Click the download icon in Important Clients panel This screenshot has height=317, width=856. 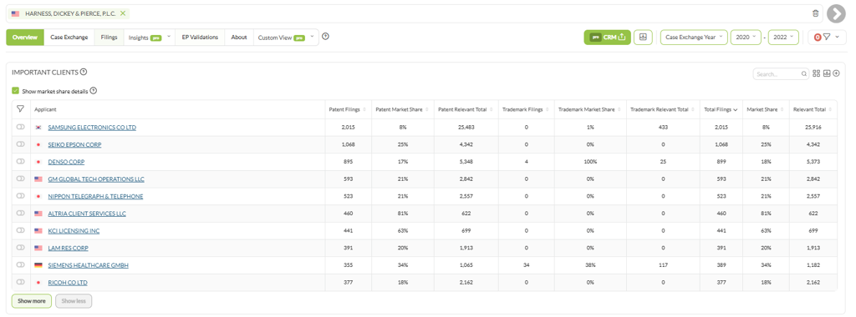[x=827, y=73]
